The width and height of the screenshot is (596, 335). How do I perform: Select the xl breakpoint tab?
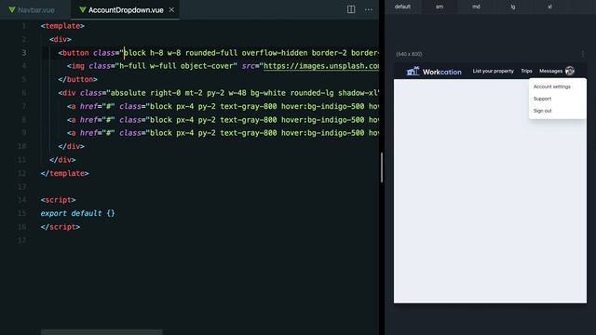pos(549,7)
